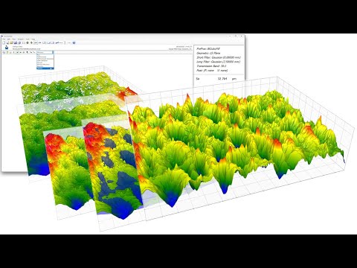
Task: Open the Help menu
Action: coord(33,39)
